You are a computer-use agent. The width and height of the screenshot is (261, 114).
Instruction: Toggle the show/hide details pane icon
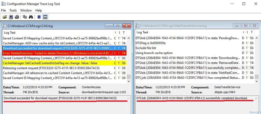[x=45, y=17]
